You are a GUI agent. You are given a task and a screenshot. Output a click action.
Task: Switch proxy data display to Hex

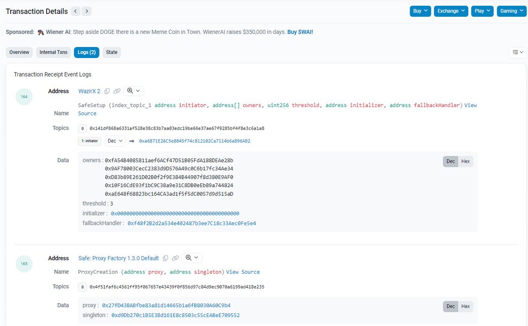(x=465, y=306)
